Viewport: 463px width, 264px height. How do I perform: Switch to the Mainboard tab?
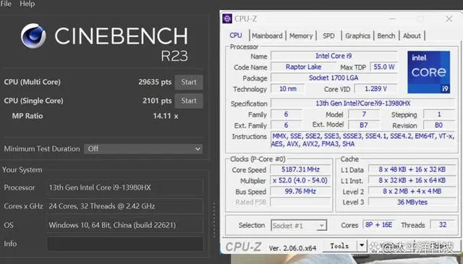[x=267, y=35]
